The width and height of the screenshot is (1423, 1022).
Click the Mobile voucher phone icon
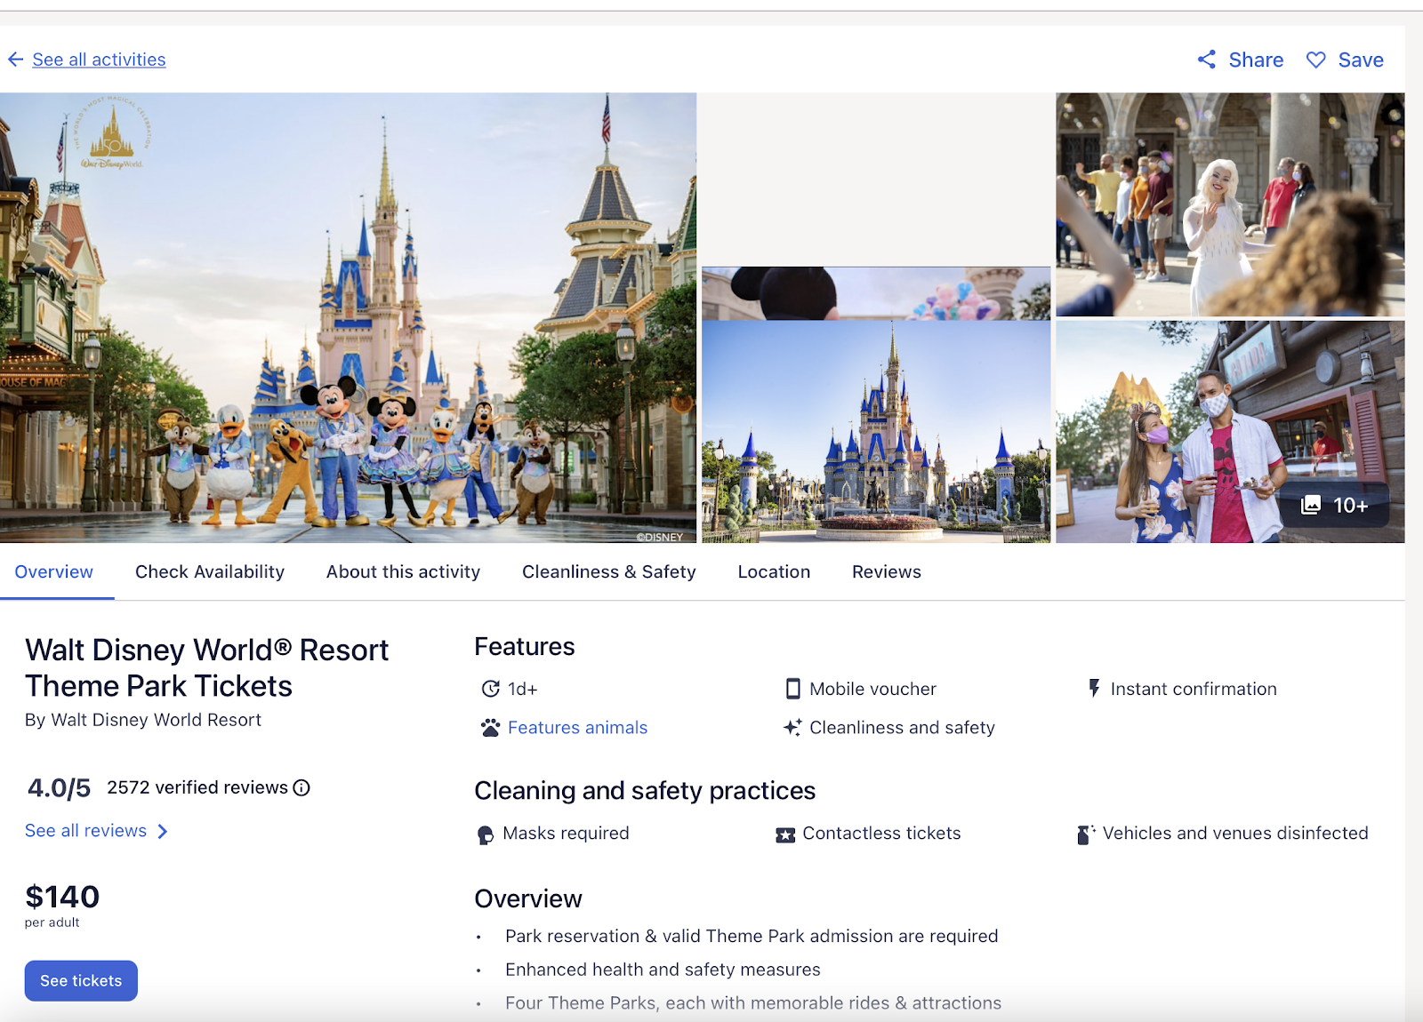click(792, 689)
